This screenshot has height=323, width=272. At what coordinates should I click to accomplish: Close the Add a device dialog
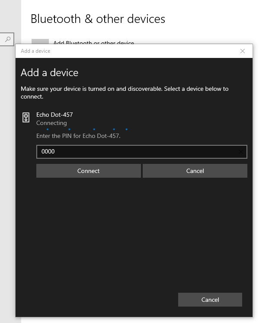(243, 51)
